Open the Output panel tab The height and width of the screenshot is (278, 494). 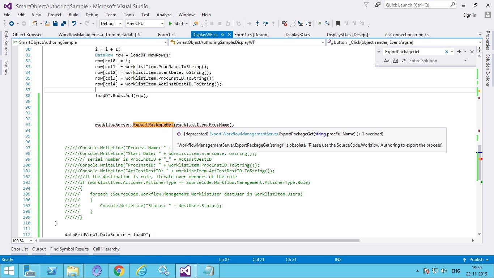point(39,249)
